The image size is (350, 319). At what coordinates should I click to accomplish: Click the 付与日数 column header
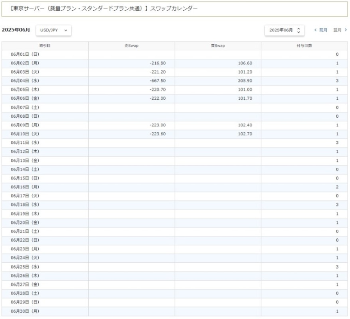304,46
